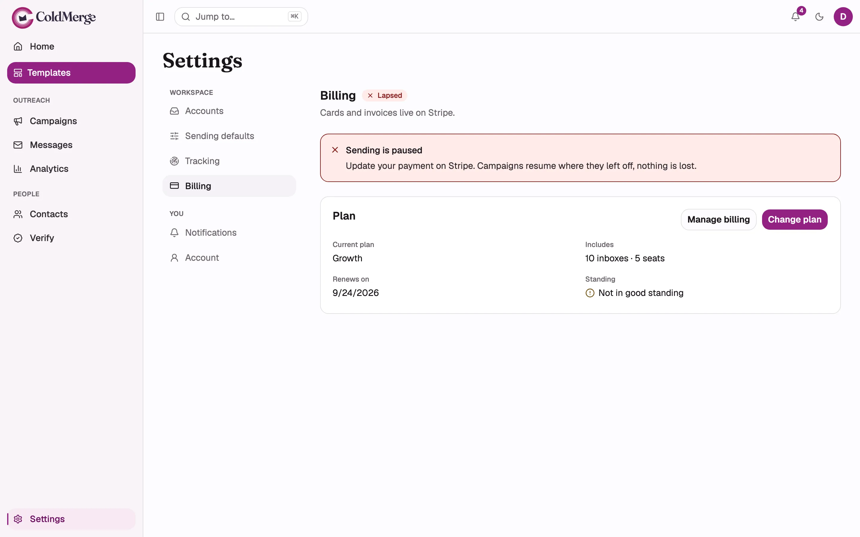This screenshot has height=537, width=860.
Task: Open the user avatar D menu
Action: coord(843,17)
